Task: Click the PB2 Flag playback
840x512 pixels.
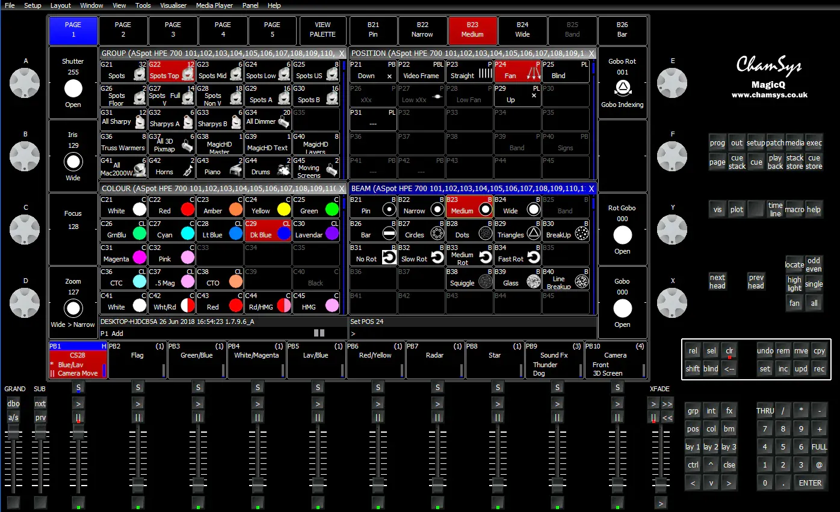Action: pyautogui.click(x=137, y=361)
